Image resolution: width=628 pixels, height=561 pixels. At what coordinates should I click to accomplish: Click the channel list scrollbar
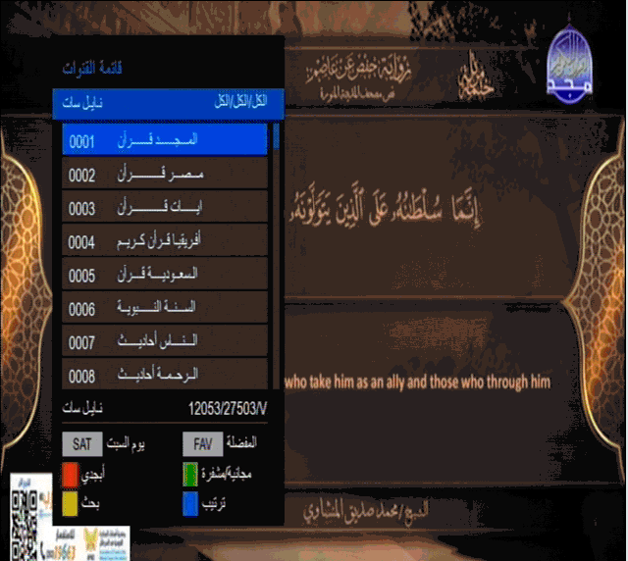[x=276, y=256]
